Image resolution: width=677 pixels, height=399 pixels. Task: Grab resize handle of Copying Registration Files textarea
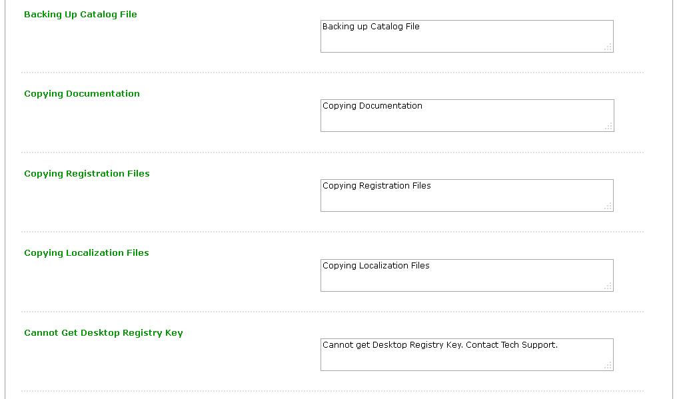(x=608, y=206)
